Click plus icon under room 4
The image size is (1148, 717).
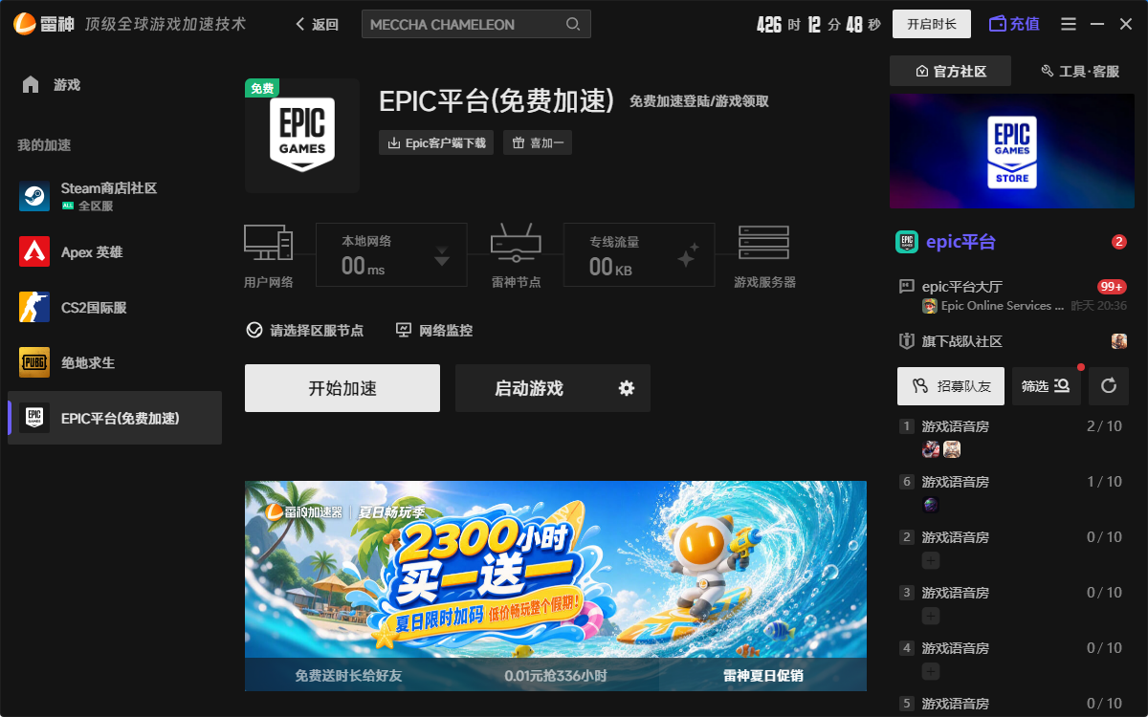(x=931, y=672)
